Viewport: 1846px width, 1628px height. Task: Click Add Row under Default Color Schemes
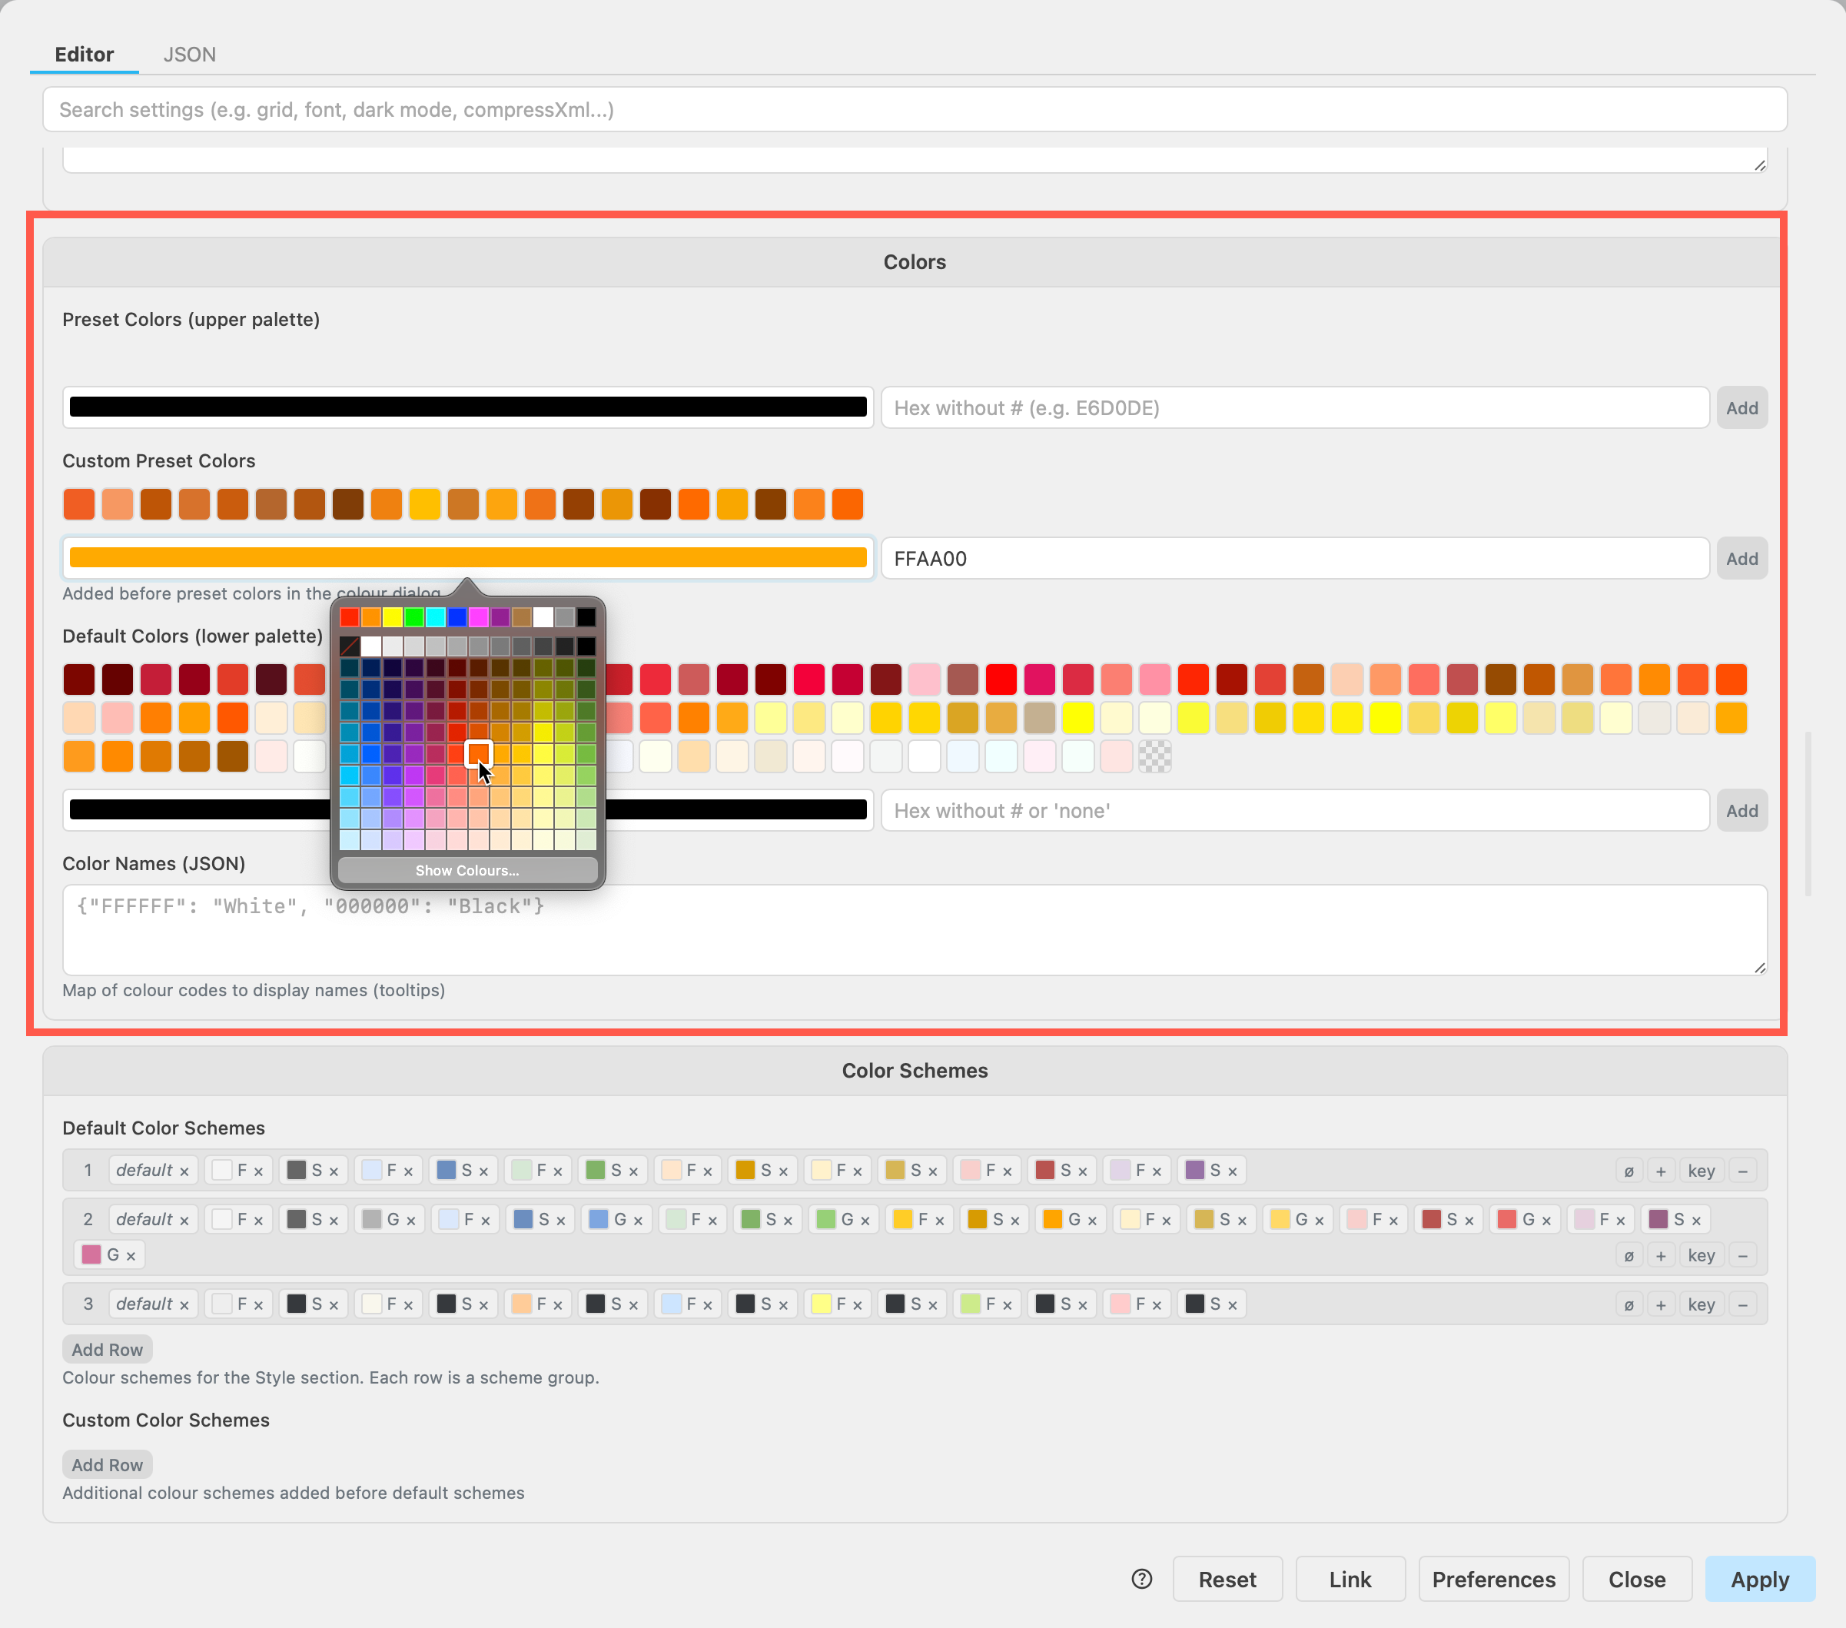click(x=108, y=1349)
